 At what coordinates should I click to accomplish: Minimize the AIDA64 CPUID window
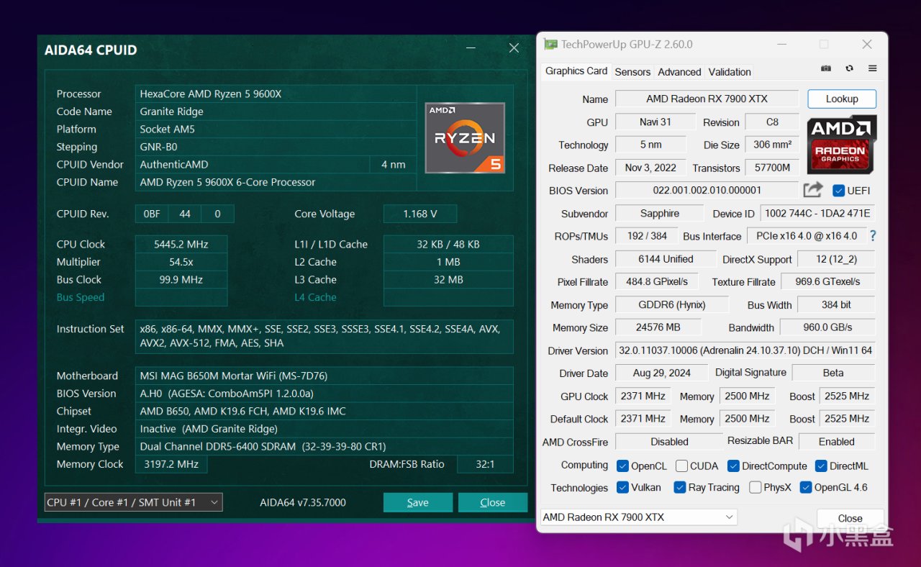coord(471,48)
